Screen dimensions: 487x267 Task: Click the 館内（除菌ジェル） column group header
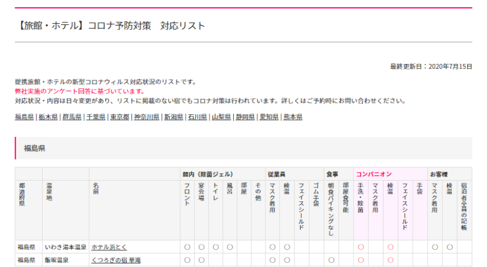(207, 174)
